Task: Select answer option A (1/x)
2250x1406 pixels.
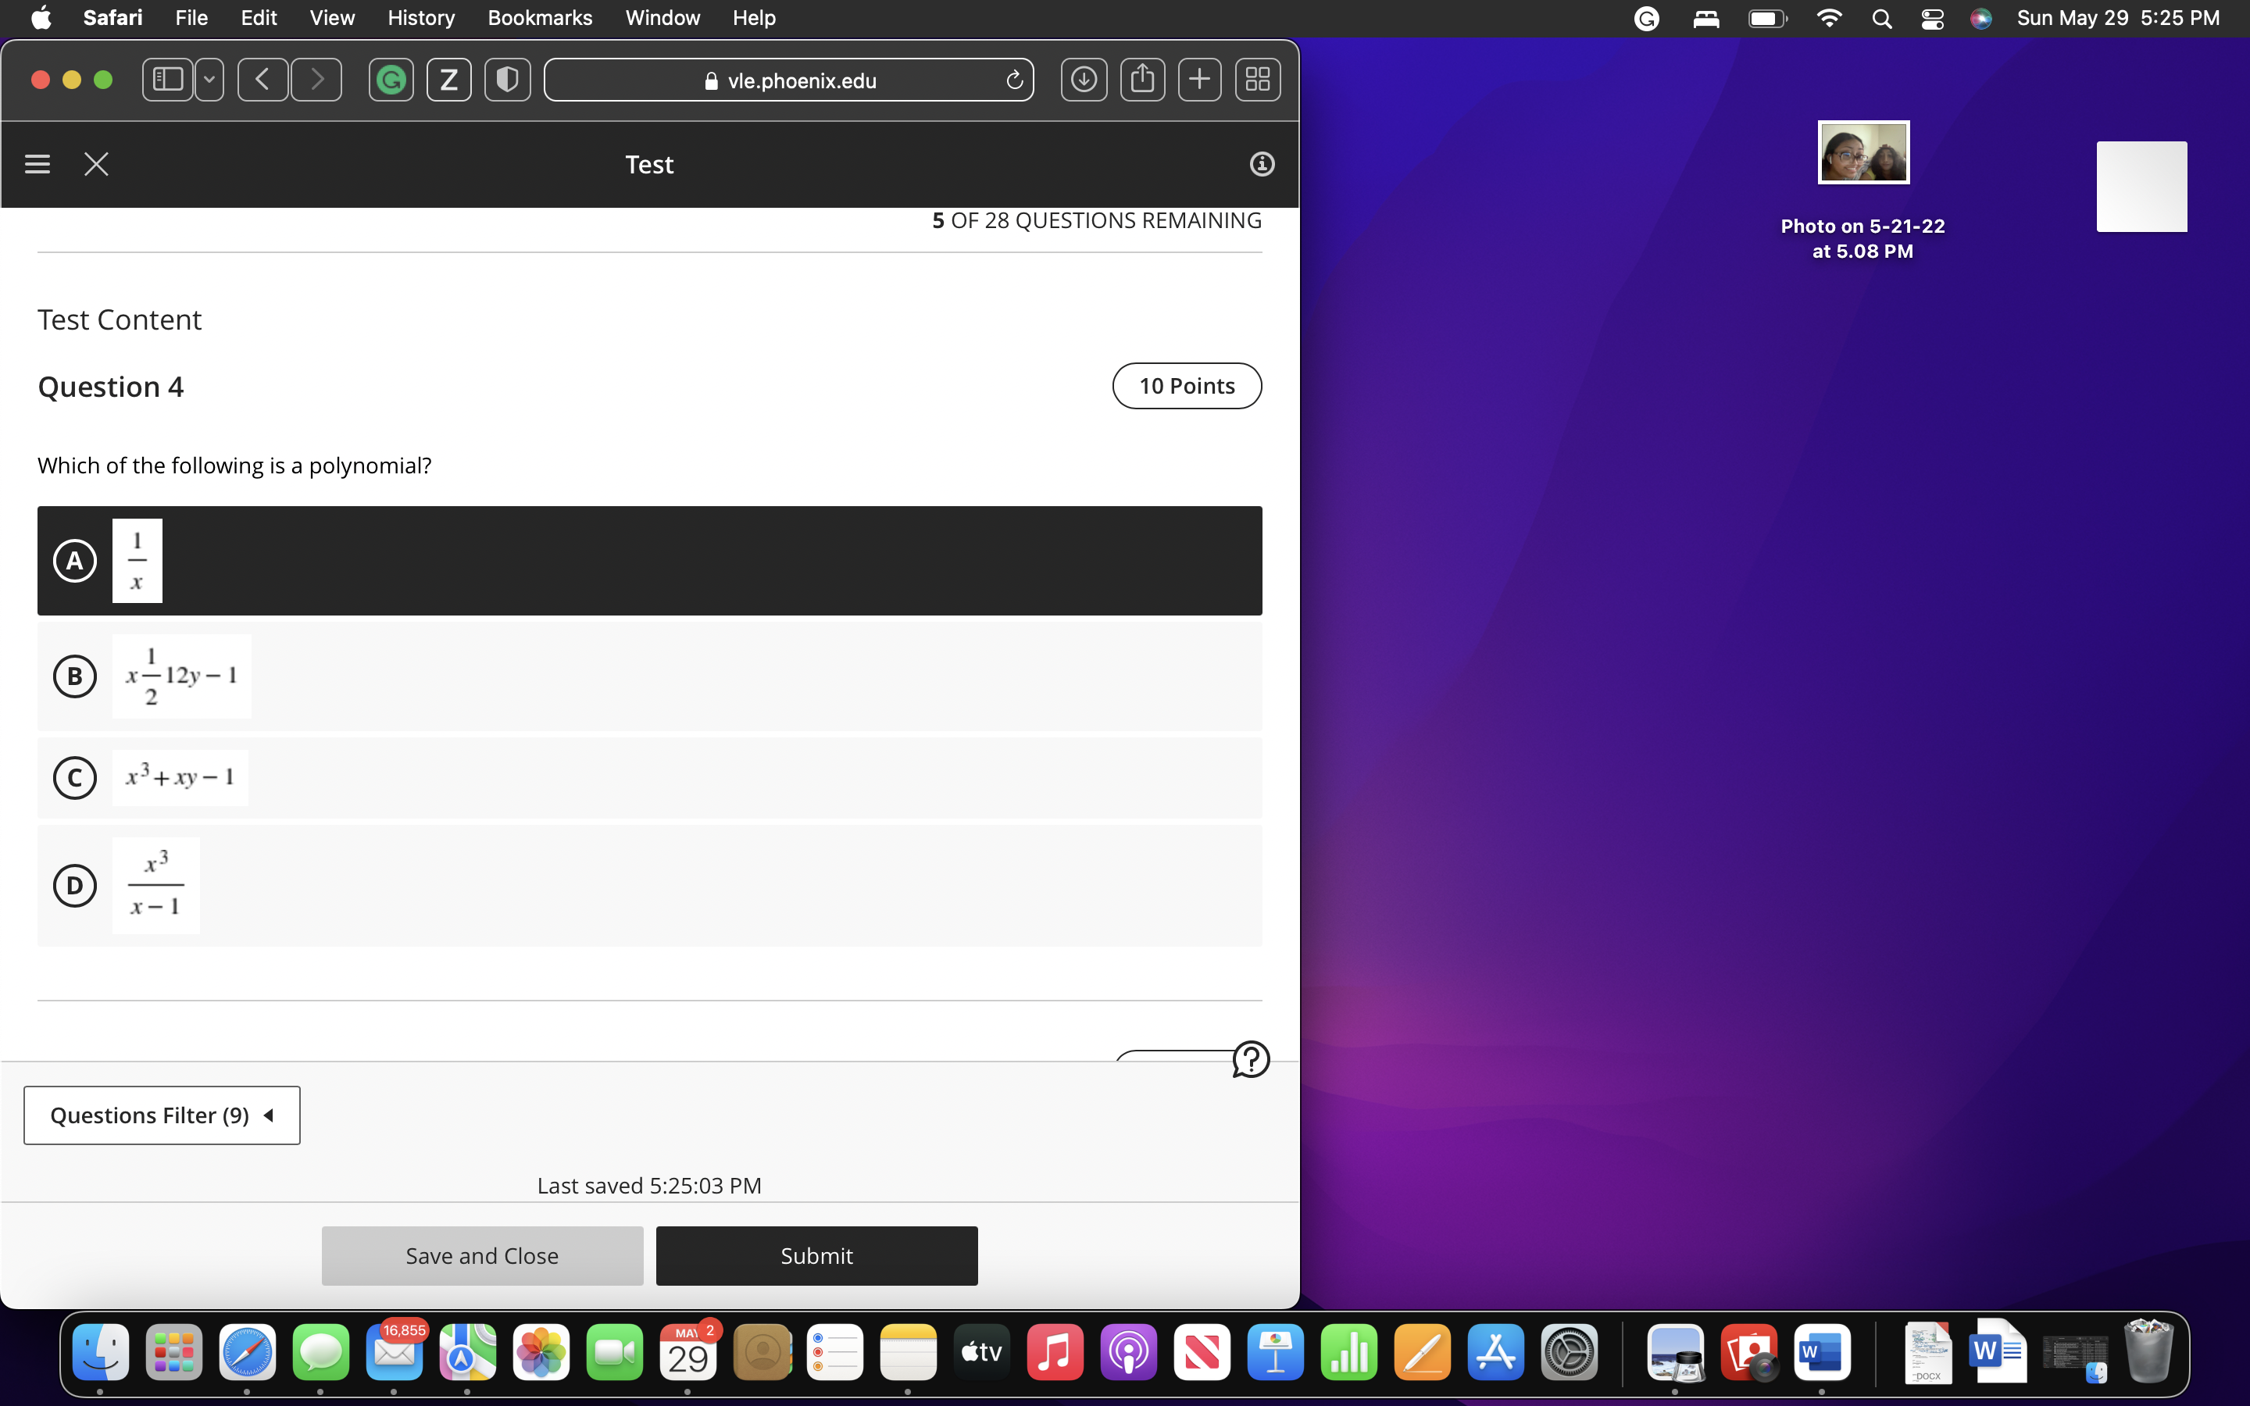Action: [74, 561]
